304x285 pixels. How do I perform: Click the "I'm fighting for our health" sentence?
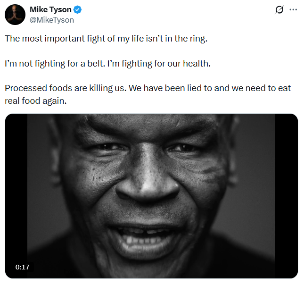tap(159, 64)
